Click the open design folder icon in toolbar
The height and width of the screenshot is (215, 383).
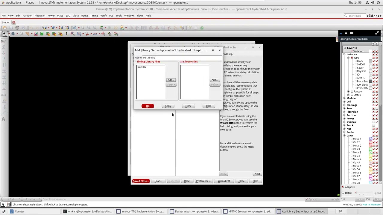coord(5,28)
